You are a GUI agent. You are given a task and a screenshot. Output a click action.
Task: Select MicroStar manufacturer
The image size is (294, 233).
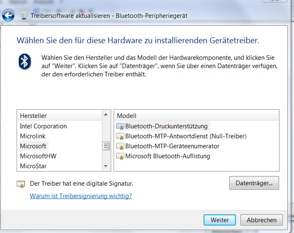(x=33, y=166)
